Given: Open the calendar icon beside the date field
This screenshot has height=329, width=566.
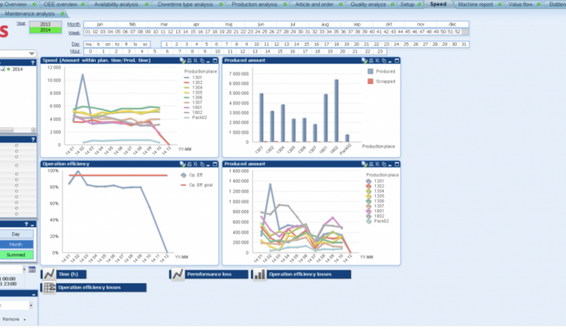Looking at the screenshot, I should [x=32, y=269].
